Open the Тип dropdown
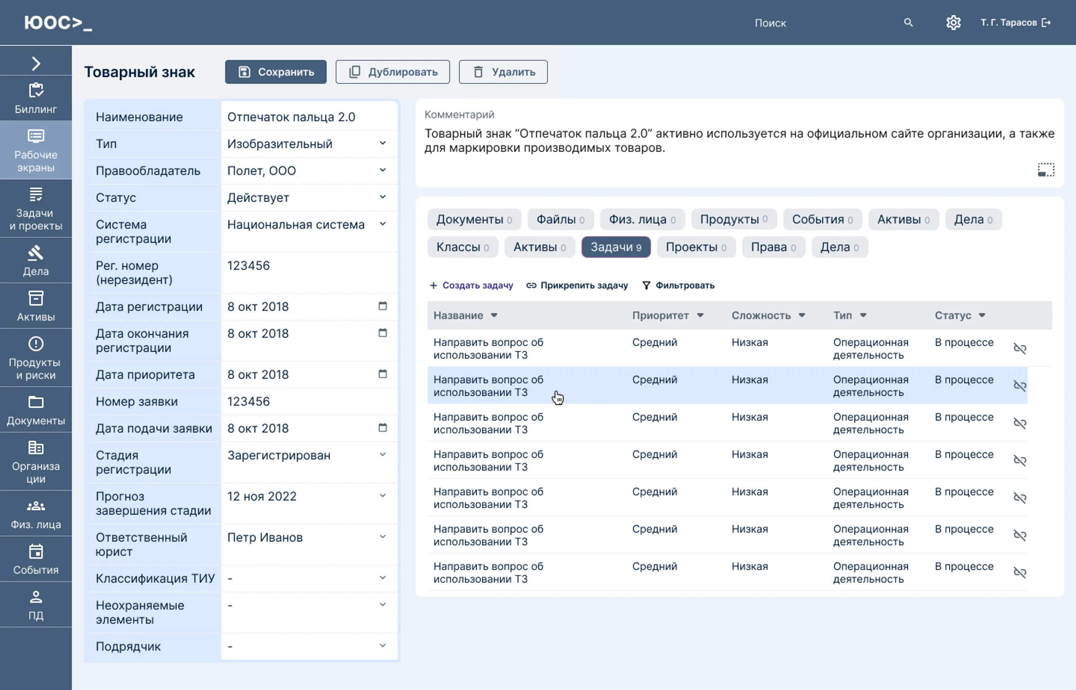1076x690 pixels. (x=383, y=143)
